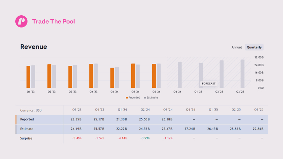
Task: Click the gray Estimate legend swatch
Action: point(145,97)
